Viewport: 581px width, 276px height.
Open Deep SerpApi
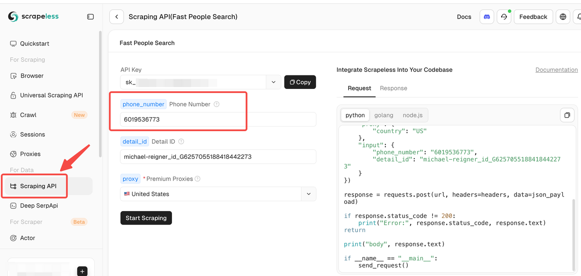tap(39, 206)
